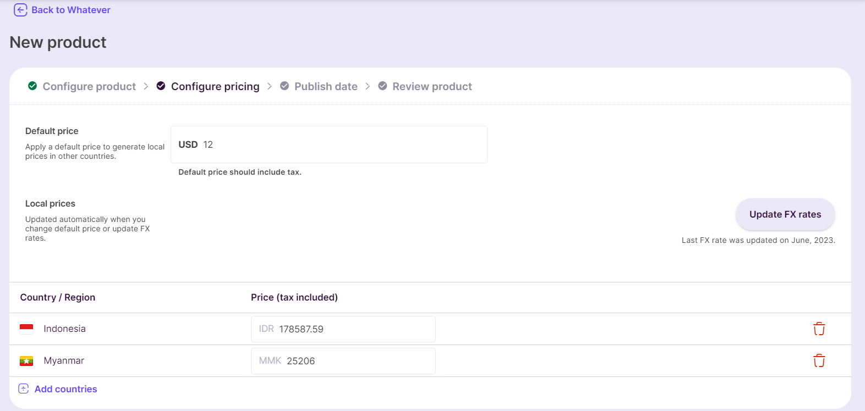Select the Configure pricing step
This screenshot has width=865, height=411.
pyautogui.click(x=215, y=86)
